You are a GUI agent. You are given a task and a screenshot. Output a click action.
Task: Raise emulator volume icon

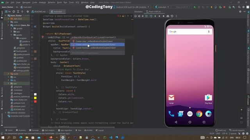(x=139, y=16)
